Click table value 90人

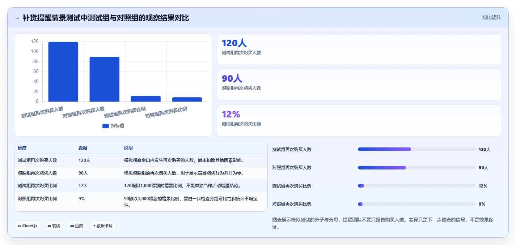click(x=83, y=173)
